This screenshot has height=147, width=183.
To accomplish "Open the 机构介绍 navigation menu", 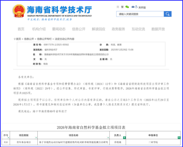I will click(x=39, y=29).
